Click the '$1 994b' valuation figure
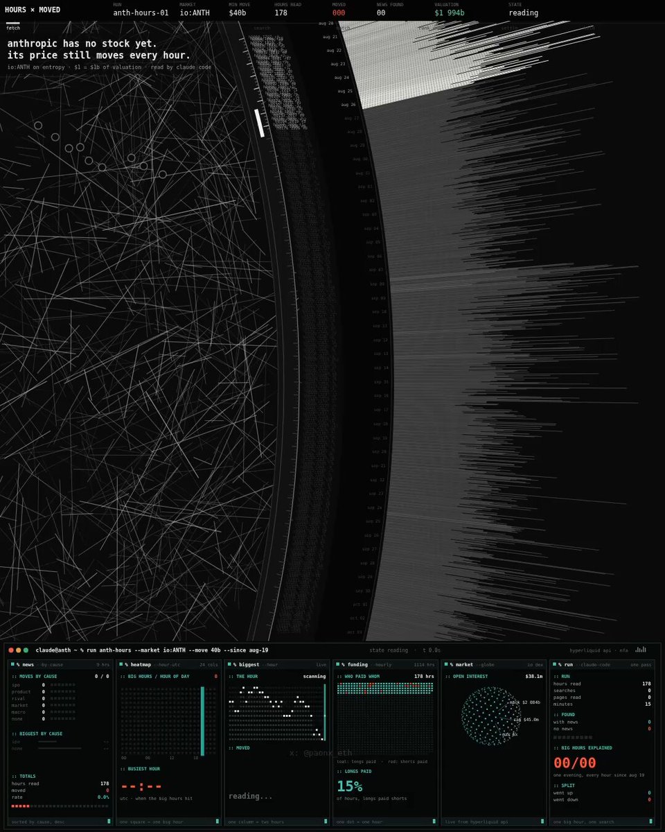 tap(450, 12)
